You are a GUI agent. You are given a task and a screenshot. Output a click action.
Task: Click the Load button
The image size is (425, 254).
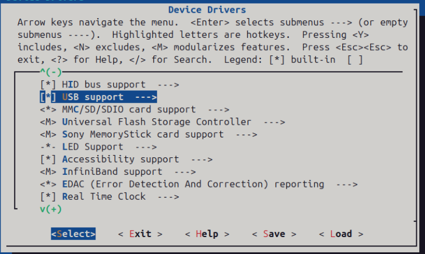click(341, 234)
